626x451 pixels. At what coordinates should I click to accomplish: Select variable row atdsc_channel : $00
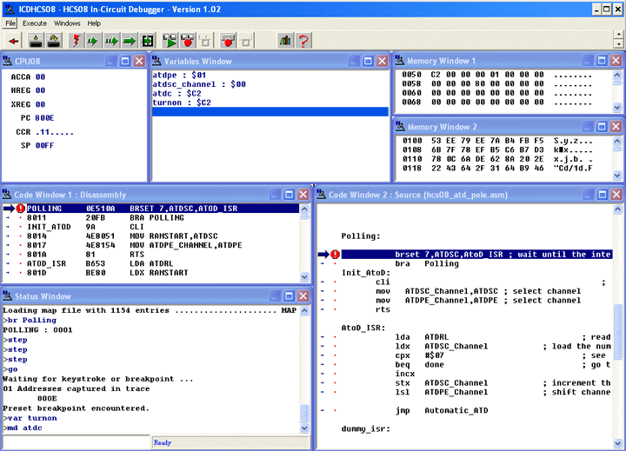tap(199, 84)
